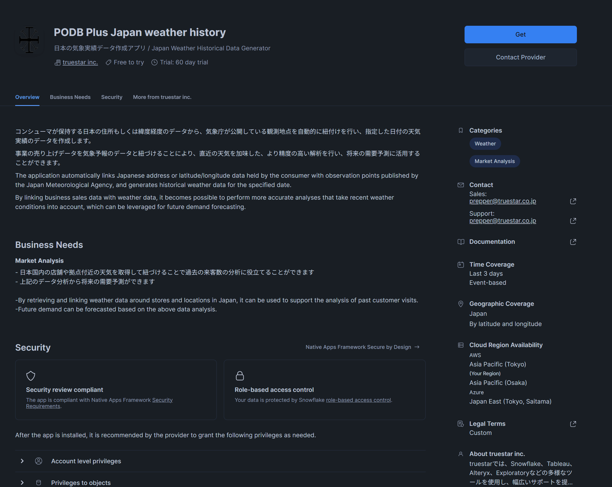This screenshot has width=612, height=487.
Task: Open the Legal Terms external link icon
Action: click(x=573, y=424)
